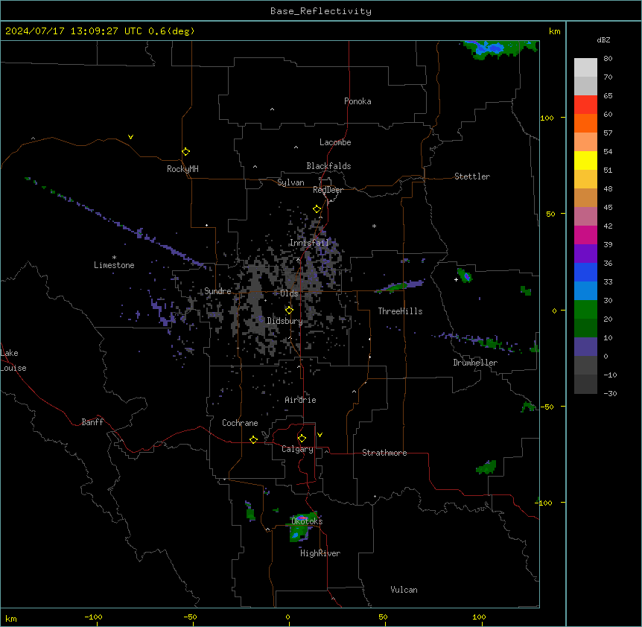Image resolution: width=642 pixels, height=627 pixels.
Task: Pick the magenta 42-39 dBZ legend swatch
Action: (x=585, y=235)
